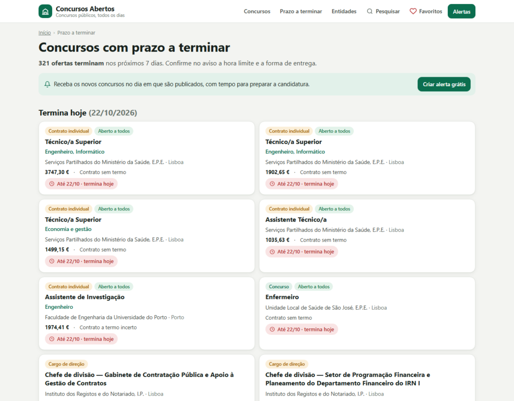The width and height of the screenshot is (514, 401).
Task: Click Cargo de direção tag on Setor de Programação card
Action: [x=287, y=364]
